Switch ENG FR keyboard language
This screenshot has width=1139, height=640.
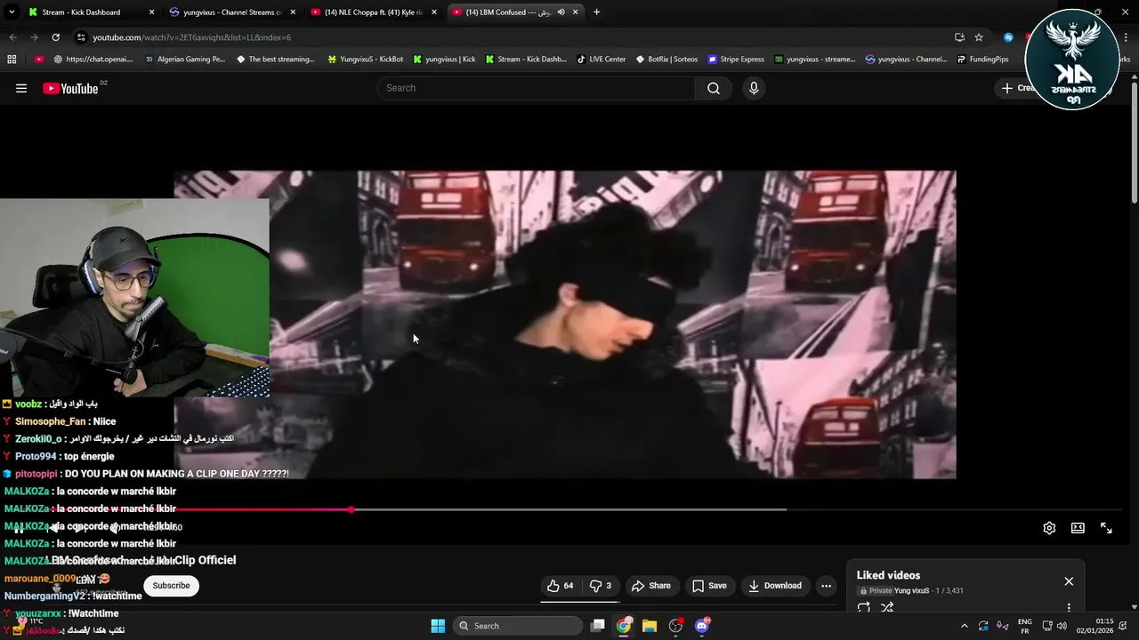pos(1025,626)
